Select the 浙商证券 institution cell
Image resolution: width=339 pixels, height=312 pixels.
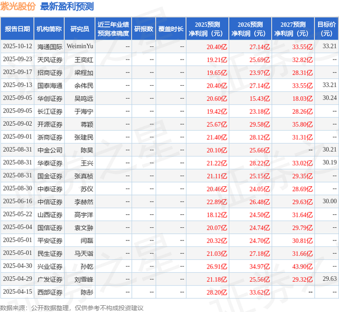50,137
